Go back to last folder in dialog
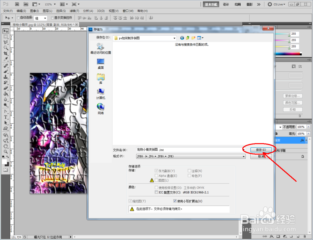Screen dimensions: 313x240 182,38
